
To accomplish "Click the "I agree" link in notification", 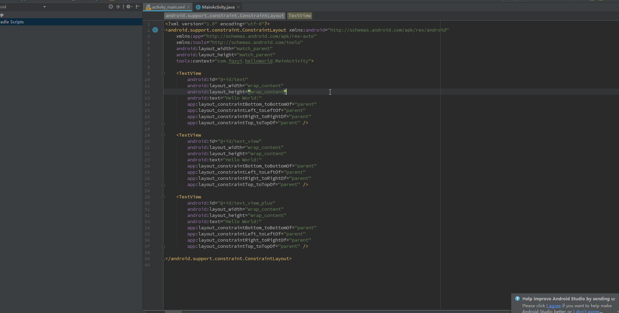I will 553,305.
